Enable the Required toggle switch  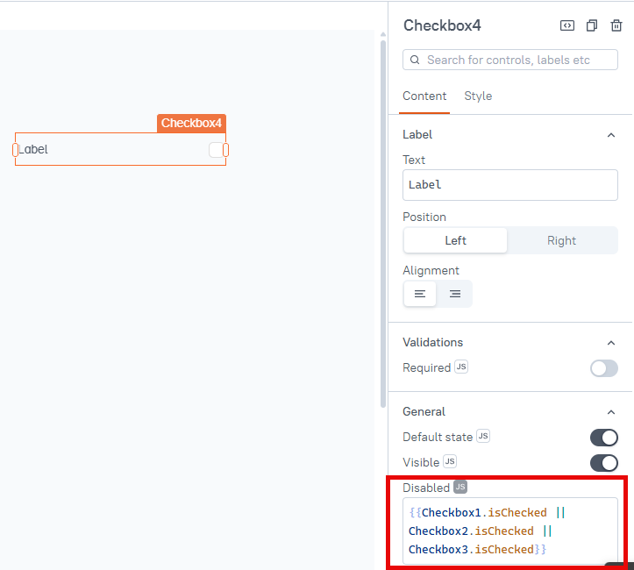(x=603, y=368)
